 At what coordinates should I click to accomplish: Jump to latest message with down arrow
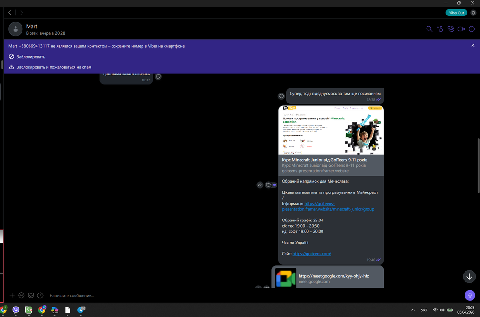[469, 277]
